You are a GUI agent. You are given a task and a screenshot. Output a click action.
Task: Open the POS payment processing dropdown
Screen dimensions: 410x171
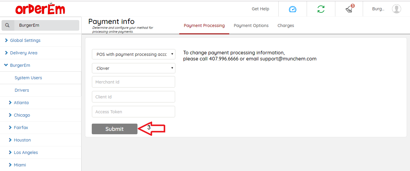[134, 54]
